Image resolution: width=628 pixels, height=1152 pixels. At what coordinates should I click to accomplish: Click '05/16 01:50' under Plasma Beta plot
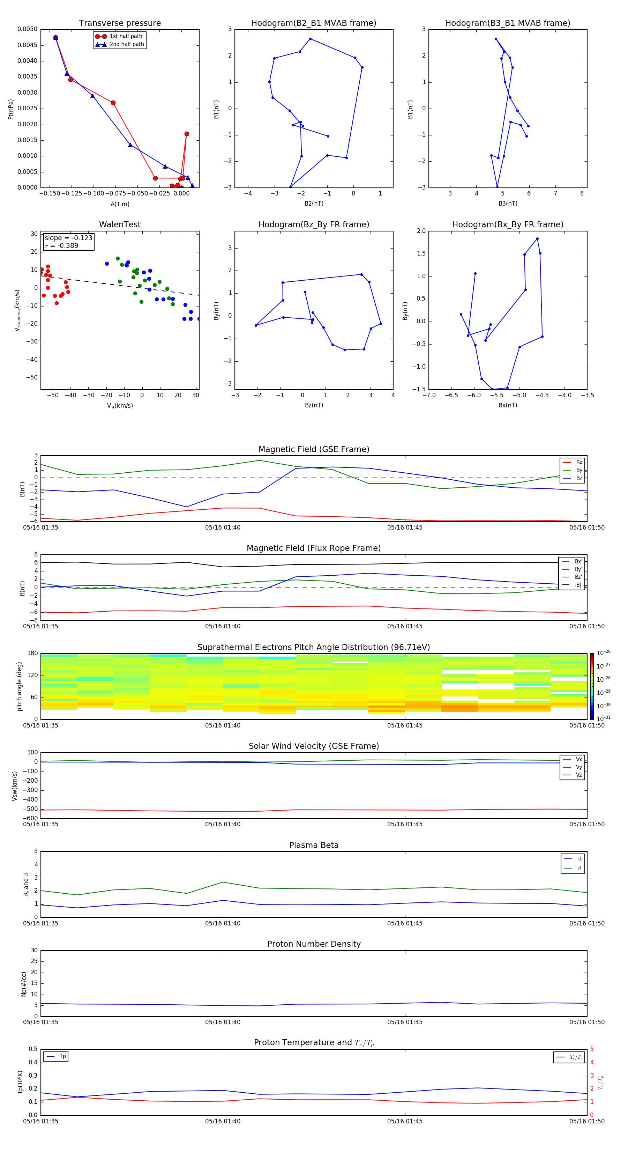click(587, 923)
